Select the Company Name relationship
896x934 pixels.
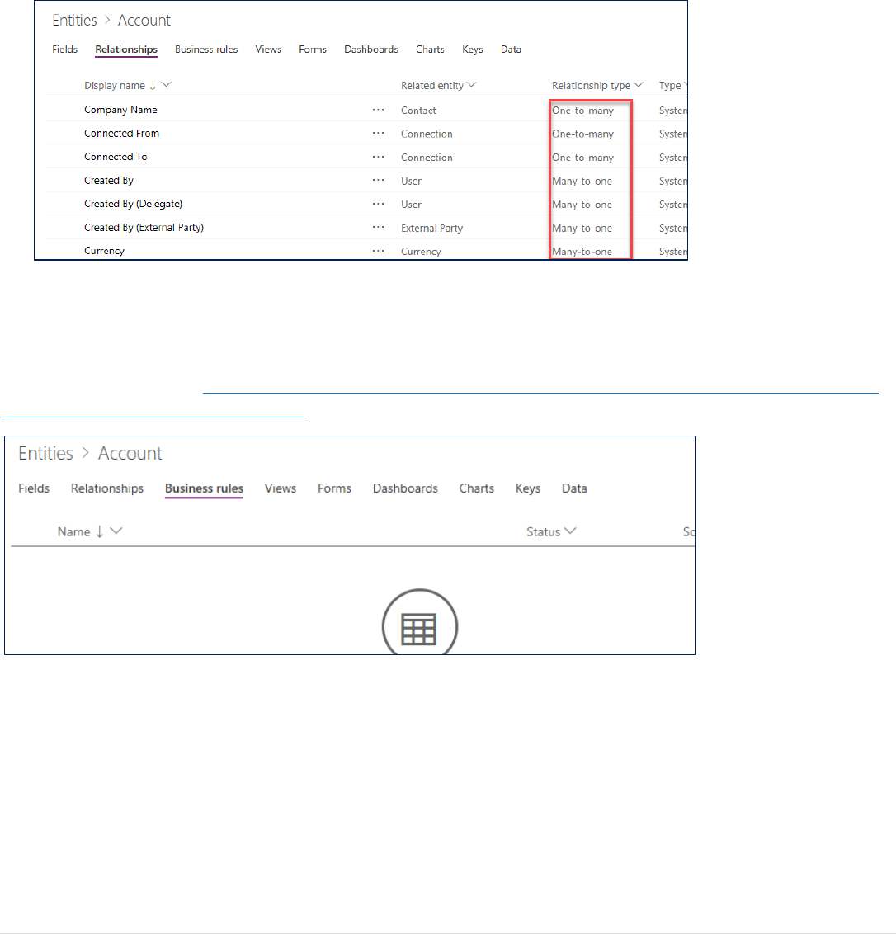click(120, 110)
